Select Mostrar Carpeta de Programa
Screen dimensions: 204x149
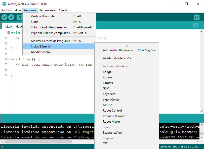[x=59, y=41]
